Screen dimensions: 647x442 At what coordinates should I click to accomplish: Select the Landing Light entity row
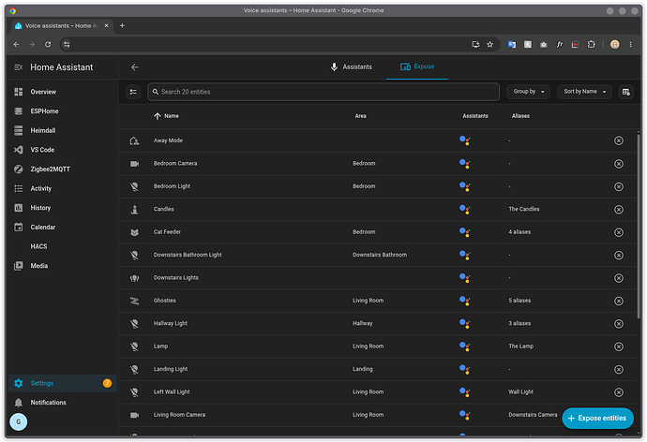click(x=377, y=370)
